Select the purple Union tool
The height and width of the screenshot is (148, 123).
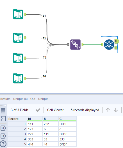[x=75, y=44]
